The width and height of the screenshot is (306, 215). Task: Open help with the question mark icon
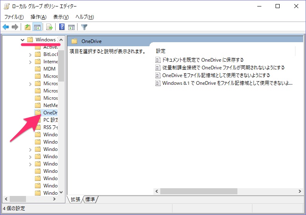tap(62, 27)
